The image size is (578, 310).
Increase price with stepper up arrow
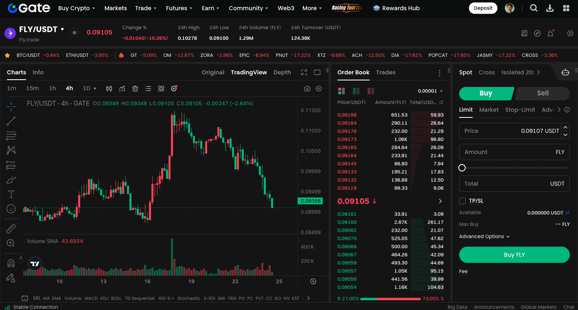coord(565,127)
